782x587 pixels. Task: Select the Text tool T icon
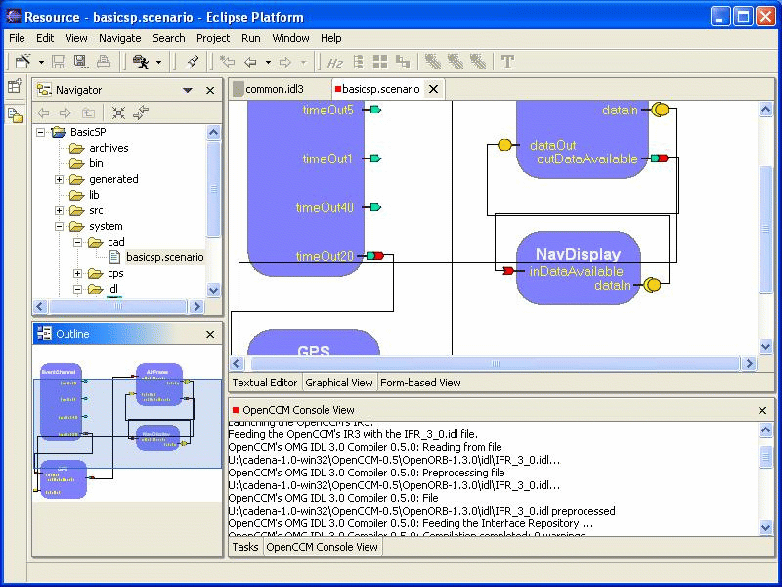506,62
